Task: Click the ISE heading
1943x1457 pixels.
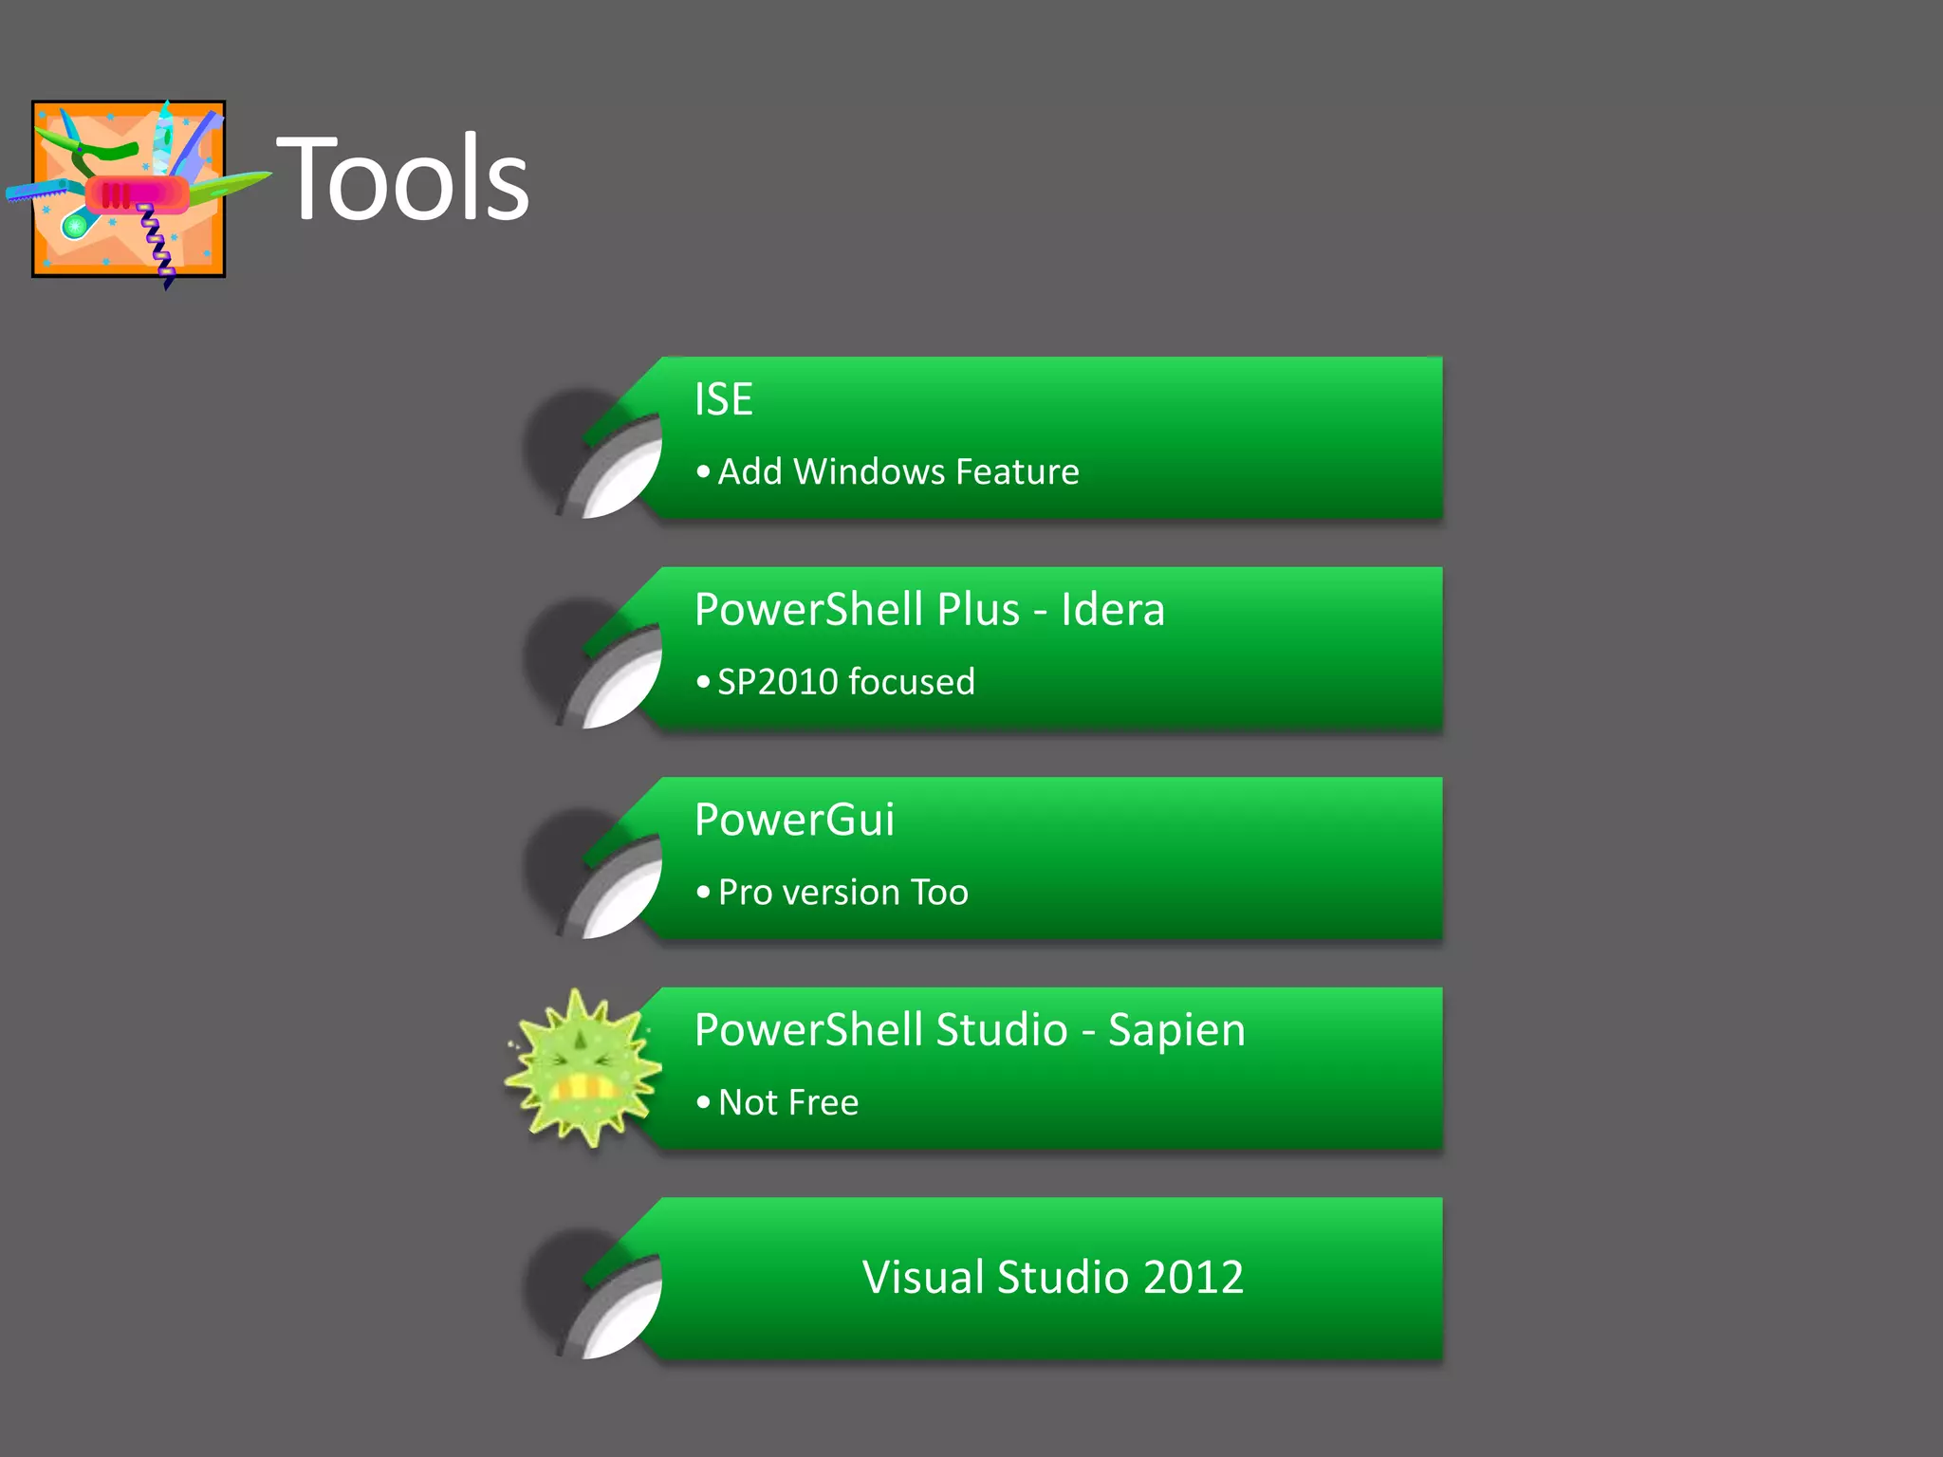Action: click(x=723, y=398)
